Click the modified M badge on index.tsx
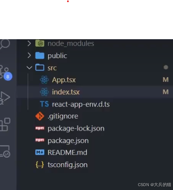 click(166, 92)
